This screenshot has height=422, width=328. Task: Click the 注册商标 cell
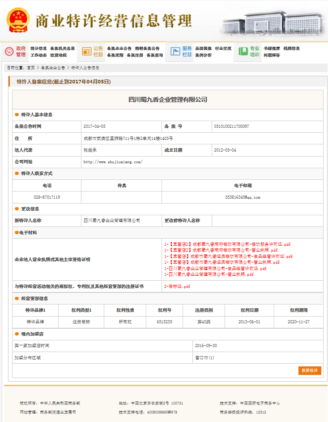(x=81, y=322)
